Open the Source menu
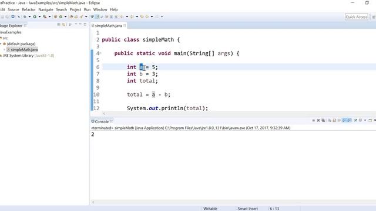The height and width of the screenshot is (211, 376). [14, 9]
